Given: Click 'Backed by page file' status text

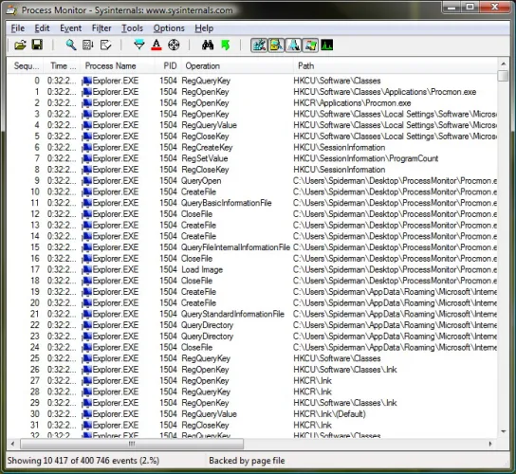Looking at the screenshot, I should tap(247, 461).
